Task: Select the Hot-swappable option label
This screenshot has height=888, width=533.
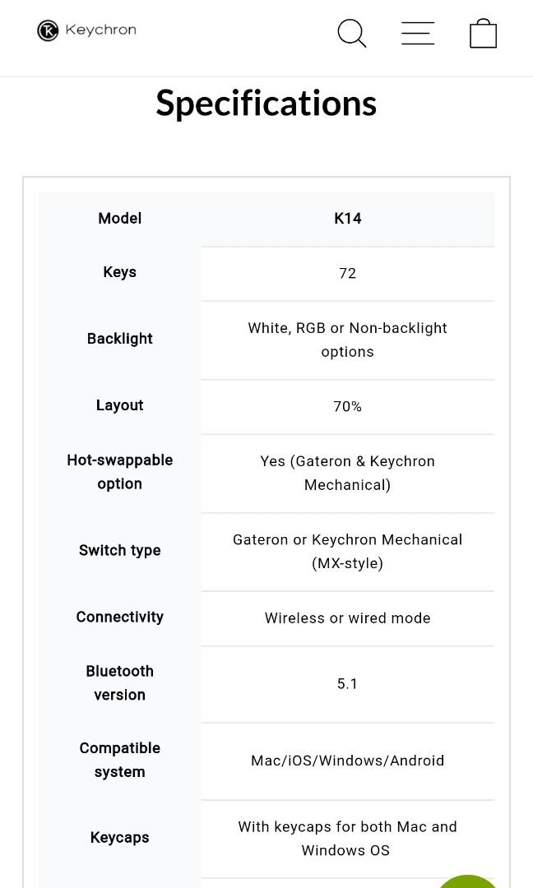Action: 119,472
